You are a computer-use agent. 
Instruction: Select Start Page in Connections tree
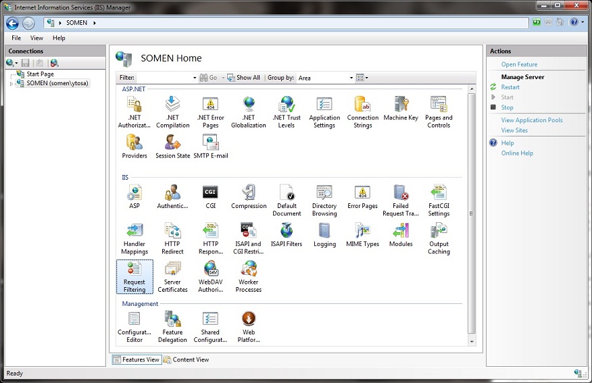tap(40, 74)
